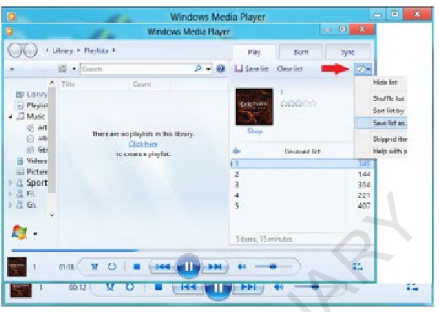Open the Pictures library node
Viewport: 439px width, 312px height.
coord(32,172)
